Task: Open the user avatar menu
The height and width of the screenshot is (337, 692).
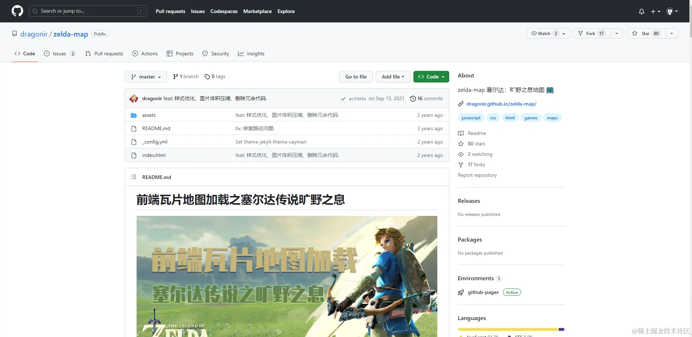Action: 672,12
